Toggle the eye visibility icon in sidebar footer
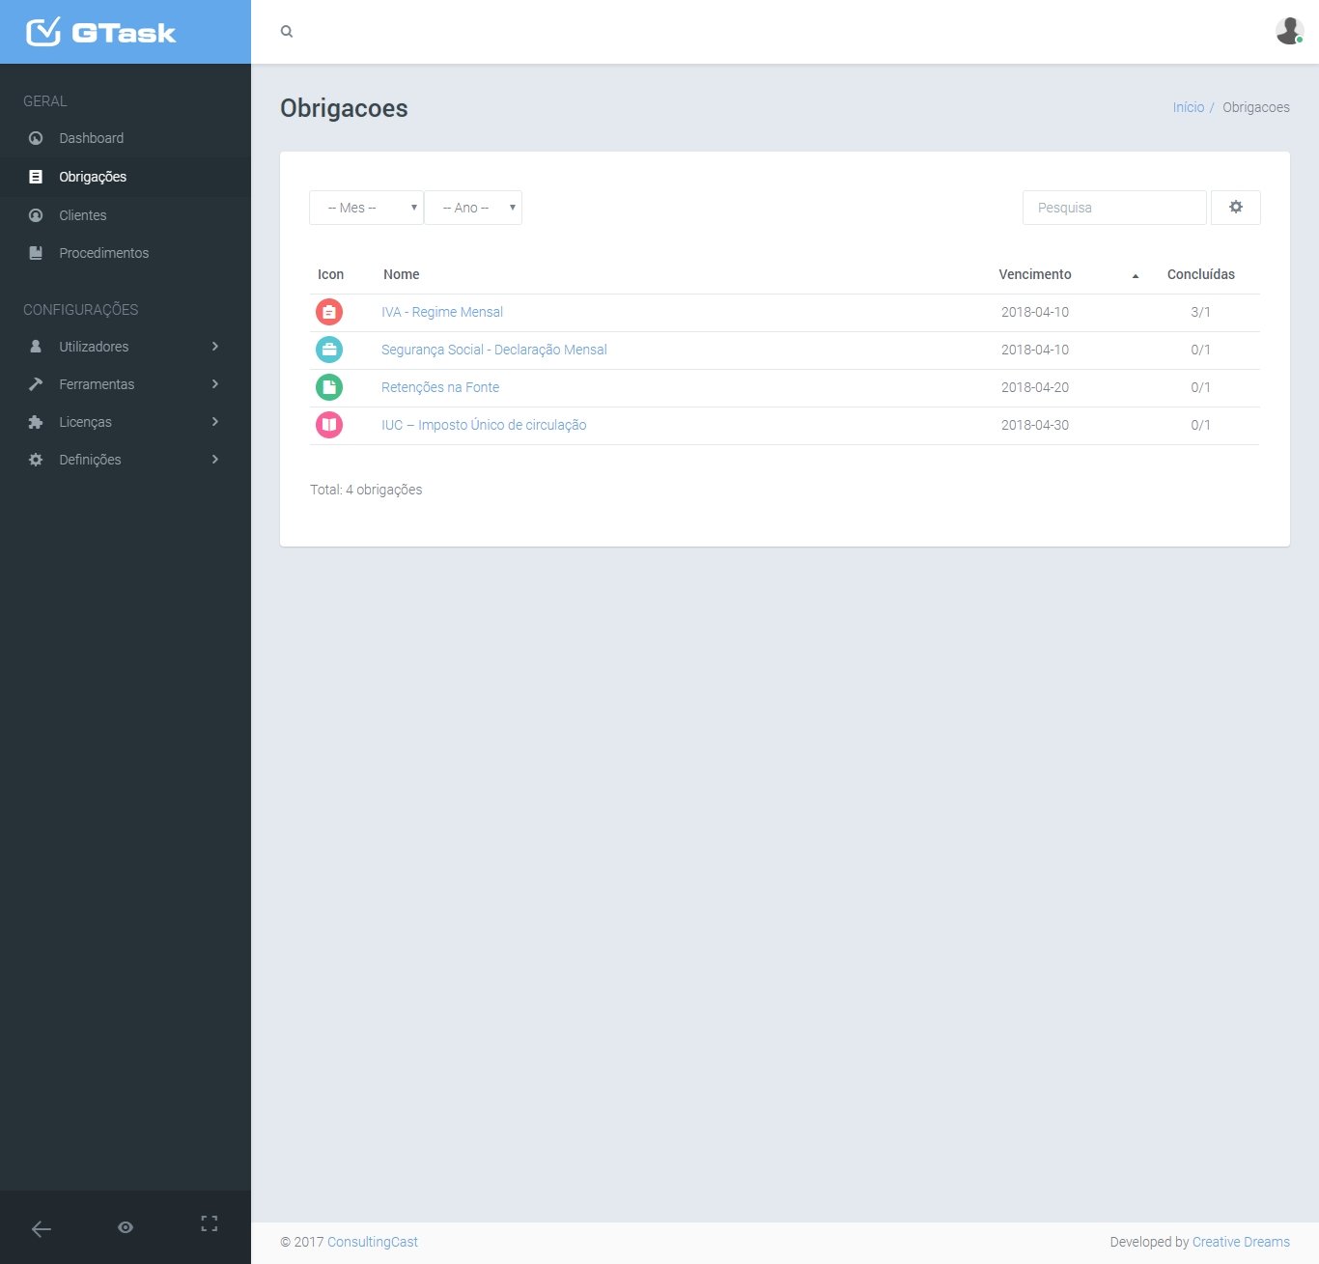The height and width of the screenshot is (1264, 1319). 126,1227
